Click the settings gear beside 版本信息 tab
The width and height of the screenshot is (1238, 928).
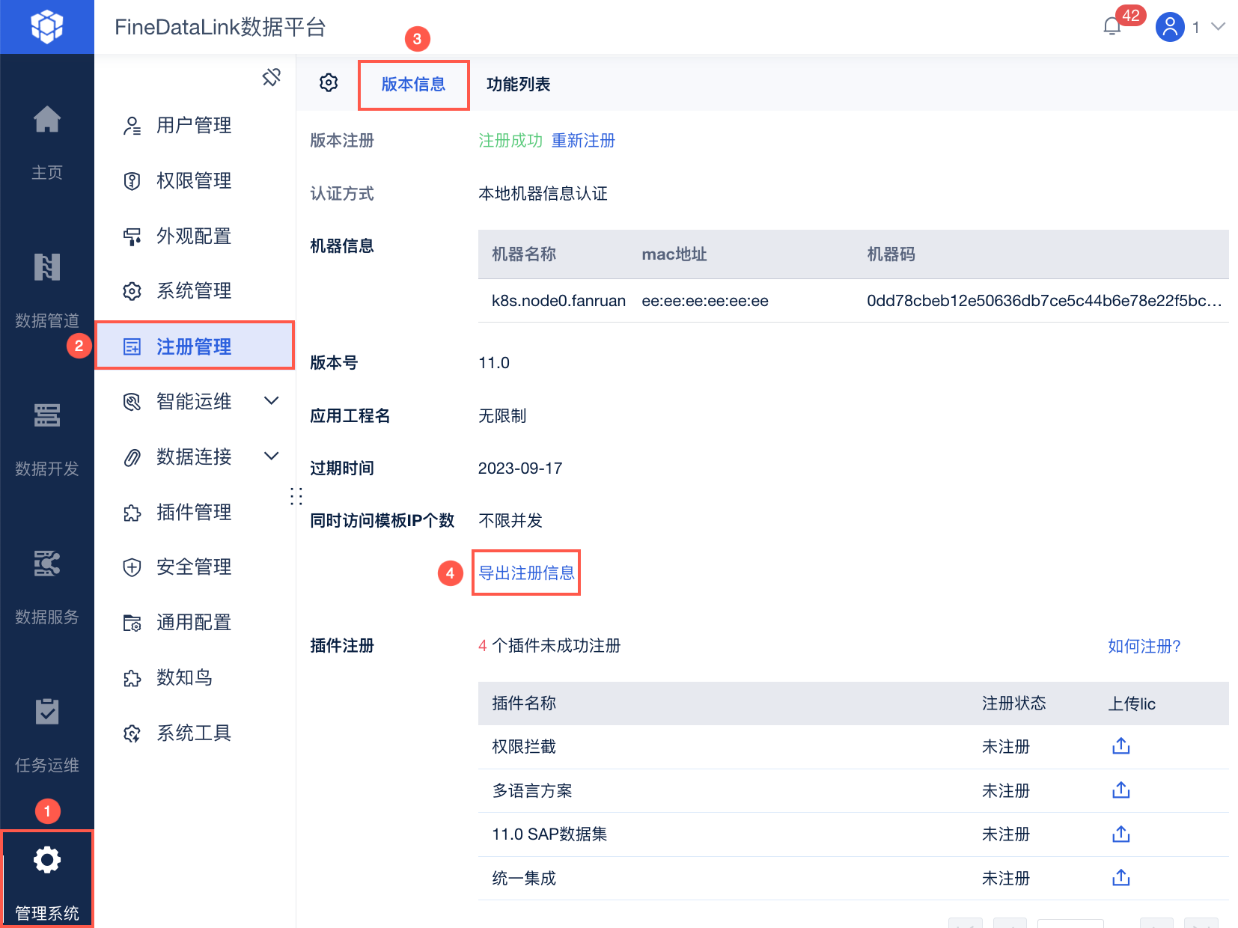click(329, 82)
